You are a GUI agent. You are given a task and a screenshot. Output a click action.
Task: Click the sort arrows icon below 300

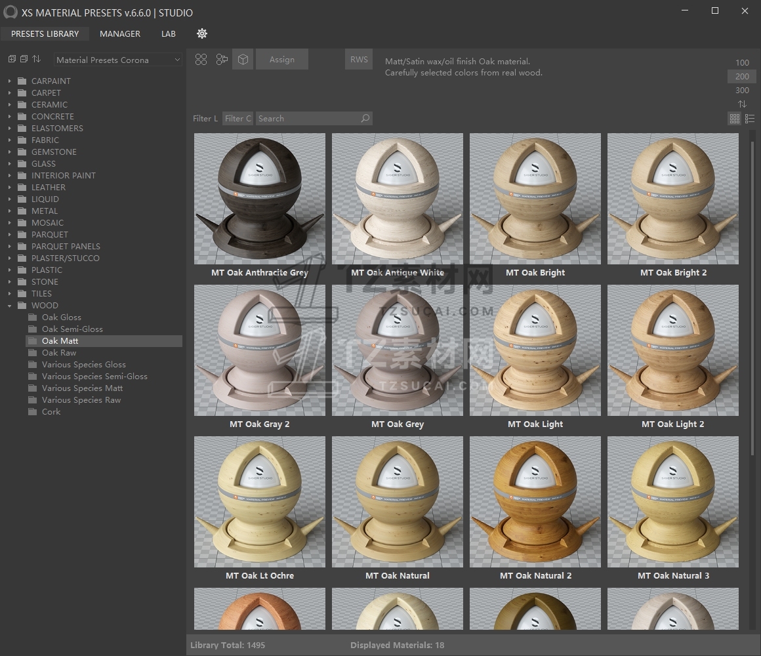[742, 104]
